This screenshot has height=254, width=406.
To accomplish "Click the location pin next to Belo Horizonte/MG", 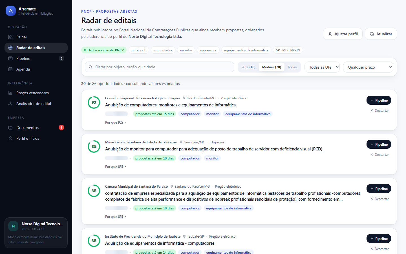I will 184,98.
